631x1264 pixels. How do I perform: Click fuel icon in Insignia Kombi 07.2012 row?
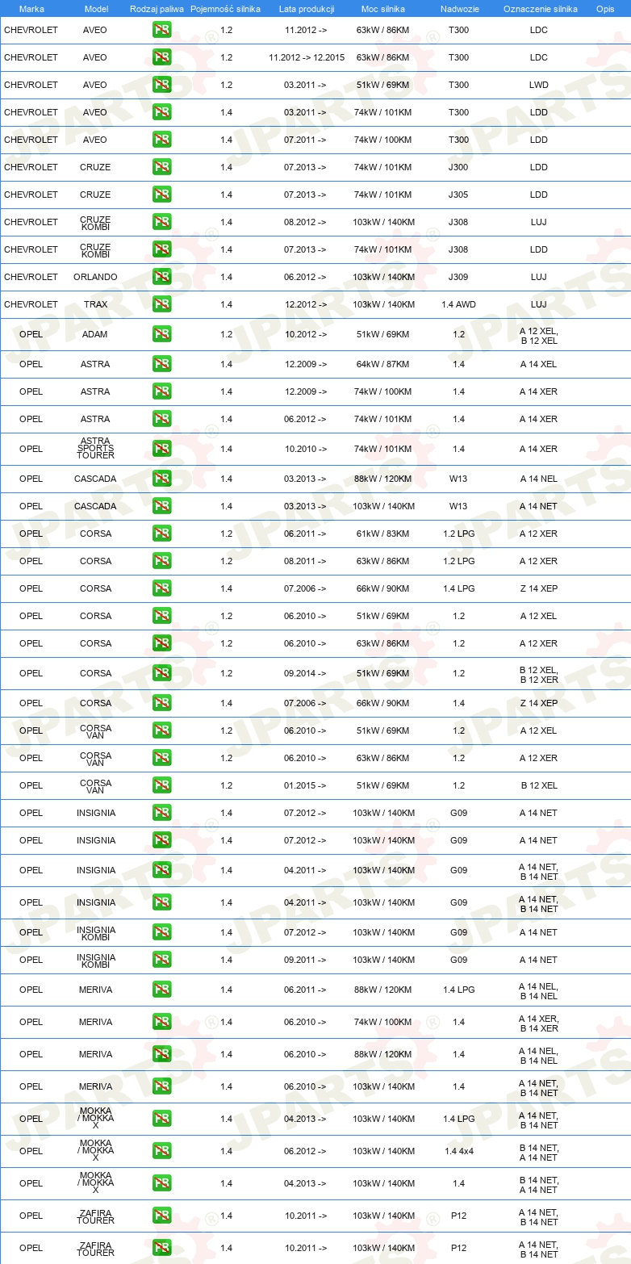pos(161,932)
